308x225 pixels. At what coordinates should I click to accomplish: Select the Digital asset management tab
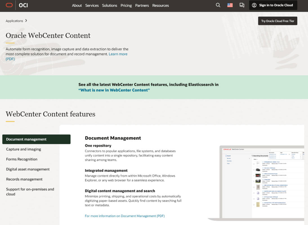[x=28, y=169]
